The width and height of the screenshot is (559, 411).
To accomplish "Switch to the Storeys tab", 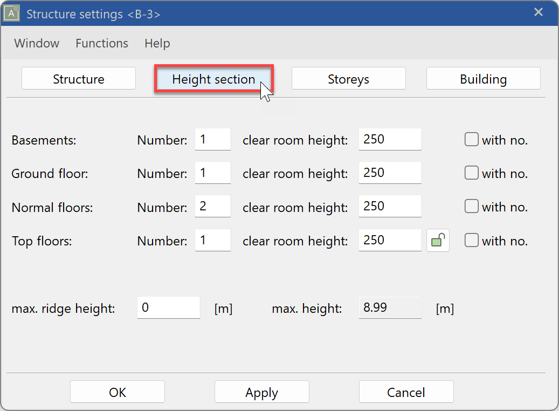I will coord(348,78).
